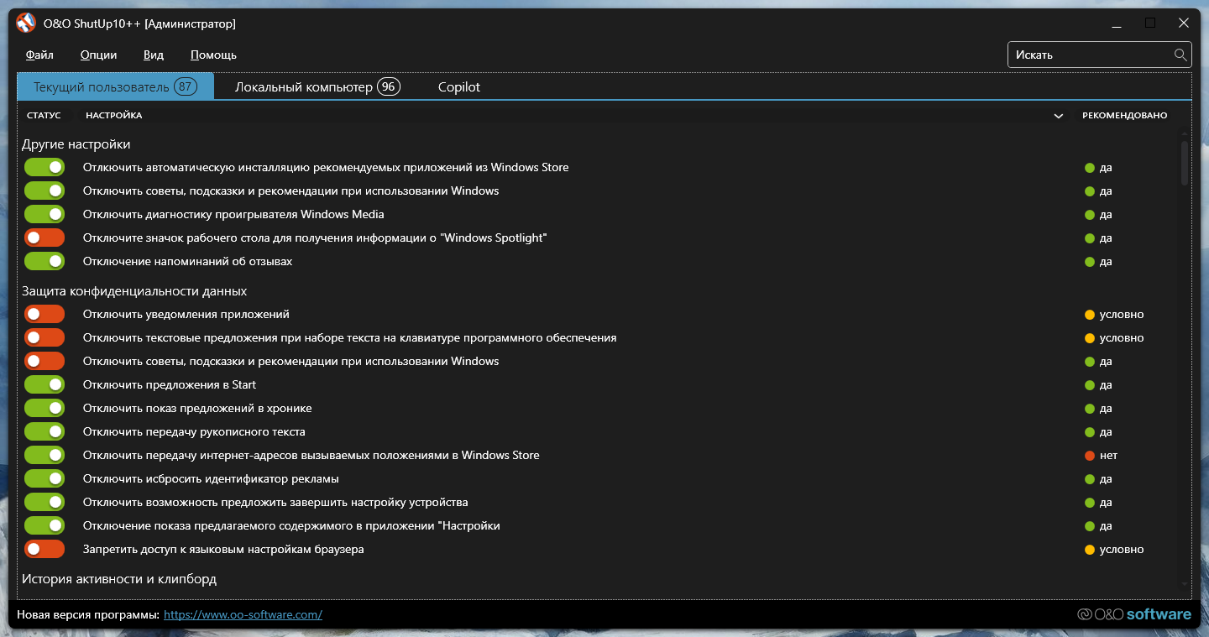Select the Другие настройки section heading

(76, 144)
